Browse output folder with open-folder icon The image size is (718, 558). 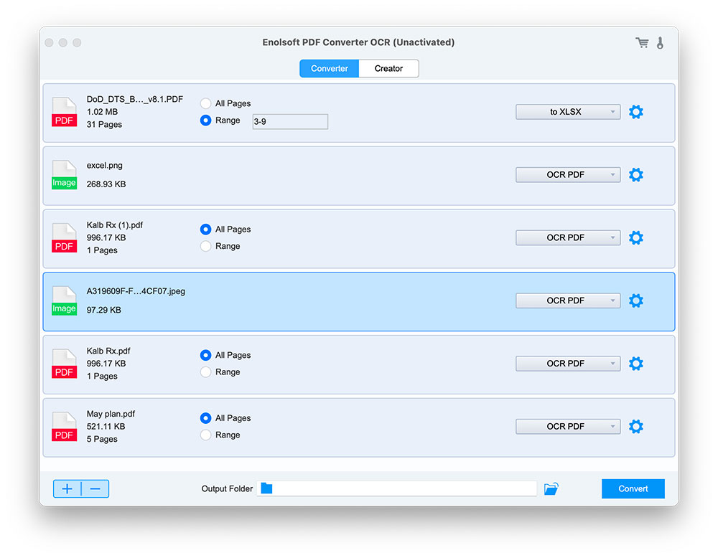[551, 489]
